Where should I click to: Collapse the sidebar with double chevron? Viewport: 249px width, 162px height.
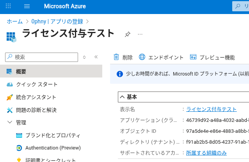coord(96,57)
